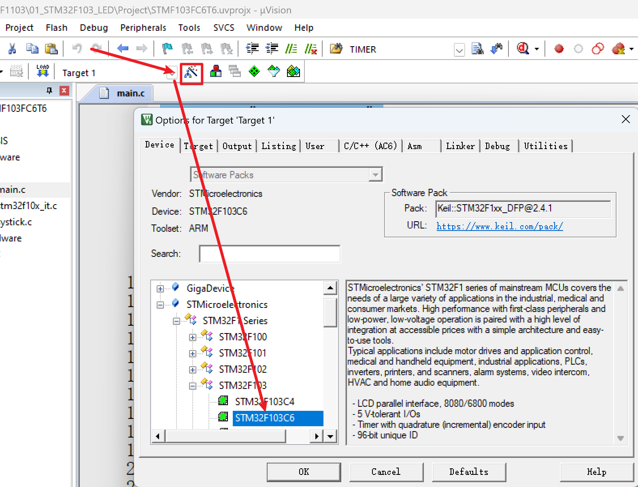Open the debug button dropdown arrow
Screen dimensions: 638x487
537,49
